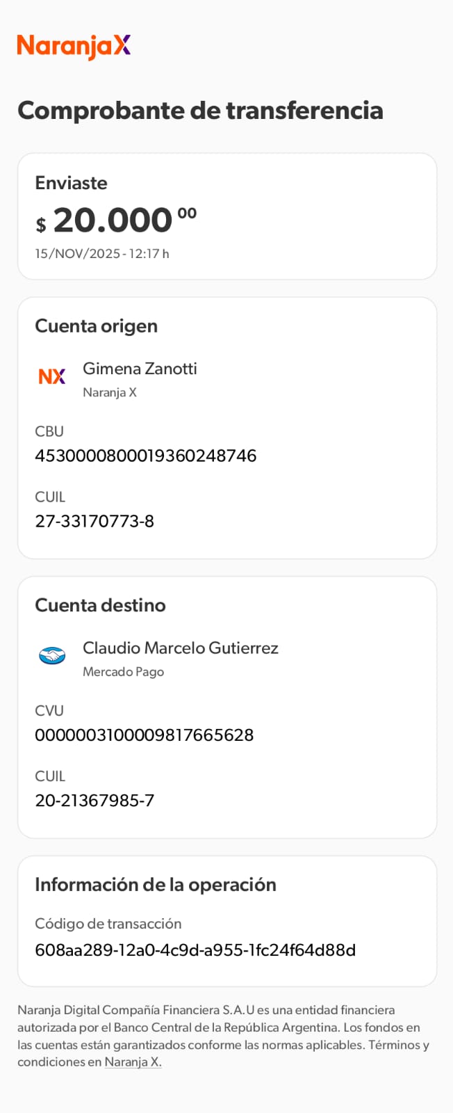The height and width of the screenshot is (1113, 453).
Task: Select recipient name Claudio Marcelo Gutierrez
Action: pyautogui.click(x=181, y=648)
